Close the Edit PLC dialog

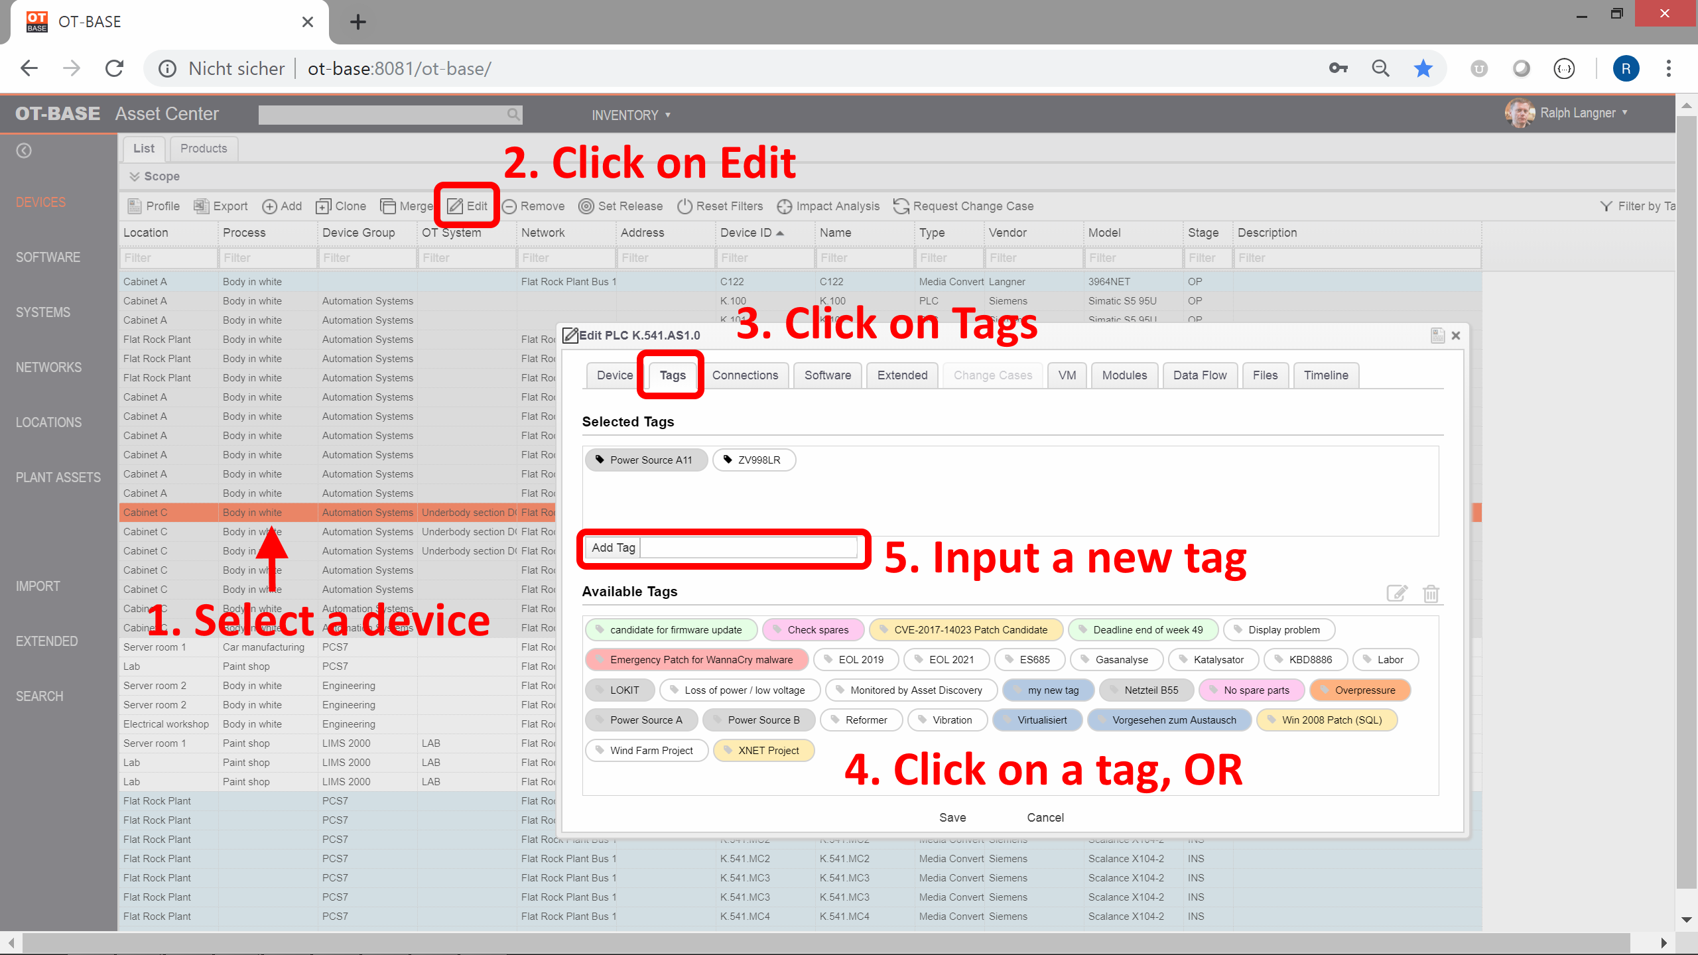click(1456, 336)
